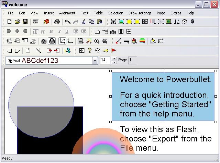Insert a table with the grid icon

[145, 22]
